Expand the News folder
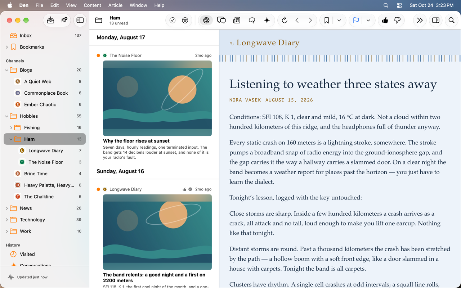 [x=7, y=208]
